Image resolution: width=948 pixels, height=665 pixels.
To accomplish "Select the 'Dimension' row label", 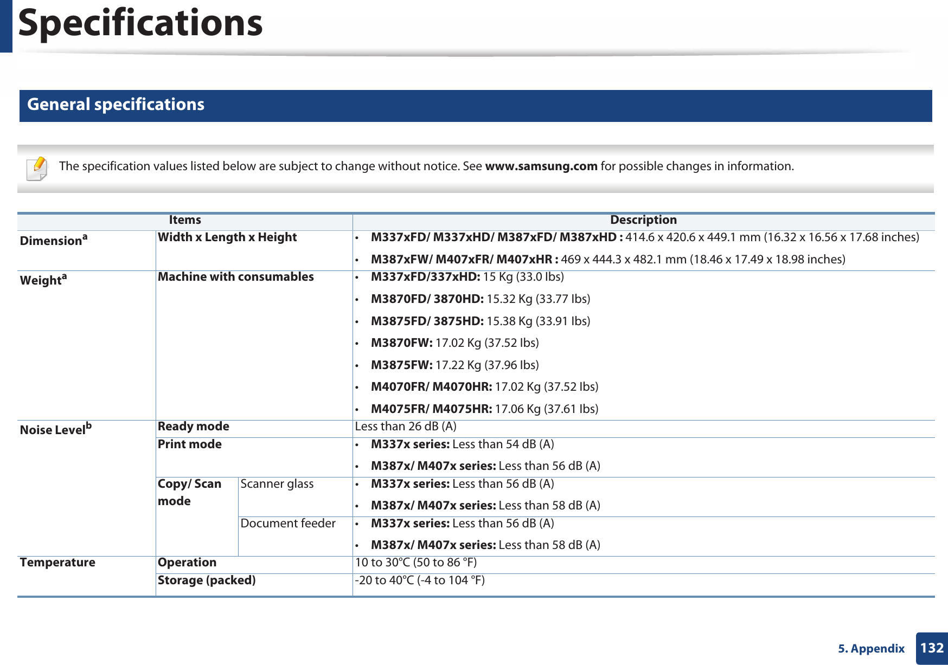I will (x=54, y=240).
